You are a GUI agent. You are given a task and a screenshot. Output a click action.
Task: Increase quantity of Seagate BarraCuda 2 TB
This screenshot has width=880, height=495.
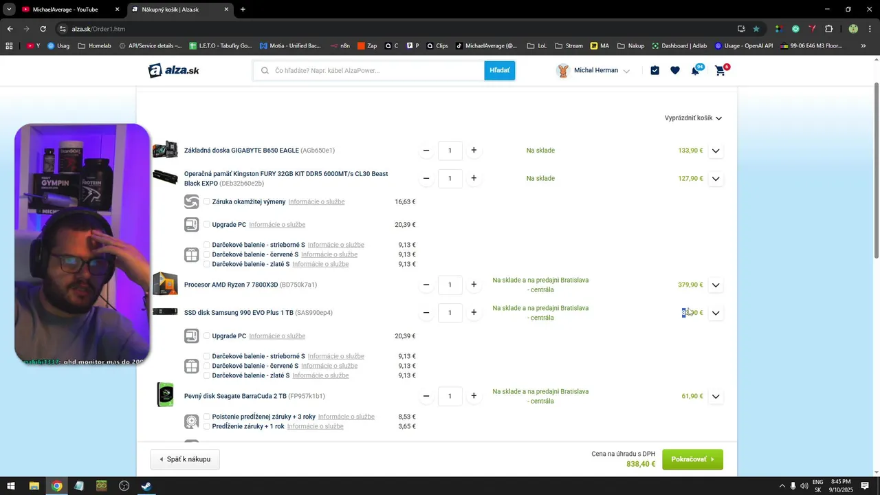[474, 397]
